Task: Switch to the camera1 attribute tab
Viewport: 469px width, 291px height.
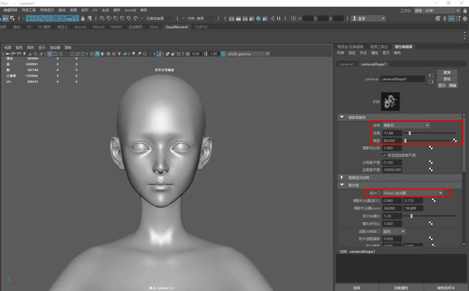Action: (x=346, y=64)
